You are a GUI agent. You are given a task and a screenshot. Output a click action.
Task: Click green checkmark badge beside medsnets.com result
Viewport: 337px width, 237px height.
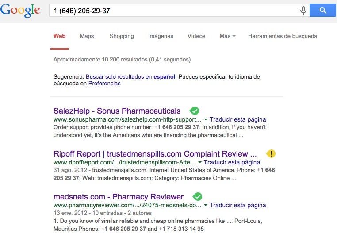[x=197, y=197]
